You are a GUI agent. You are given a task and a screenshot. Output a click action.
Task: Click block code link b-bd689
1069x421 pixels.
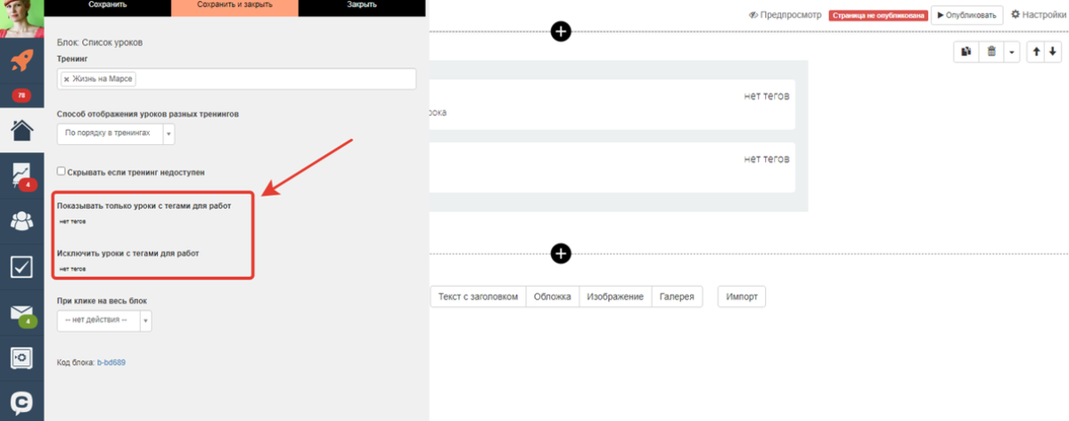pos(111,362)
